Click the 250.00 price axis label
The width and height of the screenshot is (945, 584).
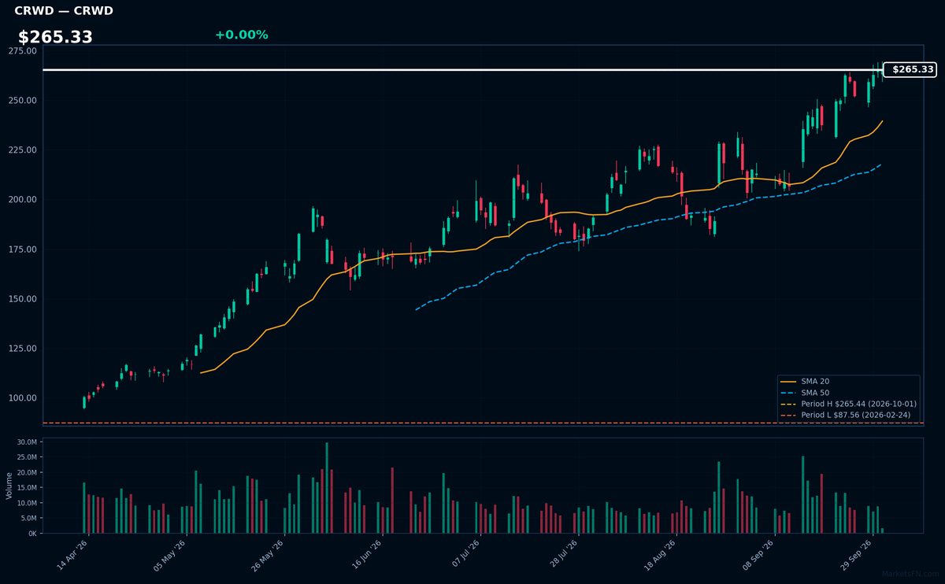(23, 101)
